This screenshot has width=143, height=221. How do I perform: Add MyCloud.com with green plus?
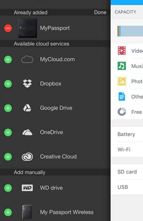[8, 60]
